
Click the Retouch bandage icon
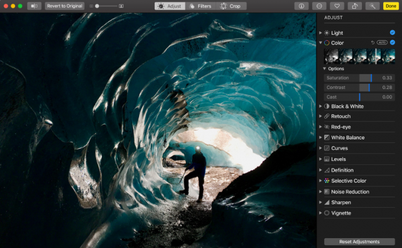[x=327, y=116]
